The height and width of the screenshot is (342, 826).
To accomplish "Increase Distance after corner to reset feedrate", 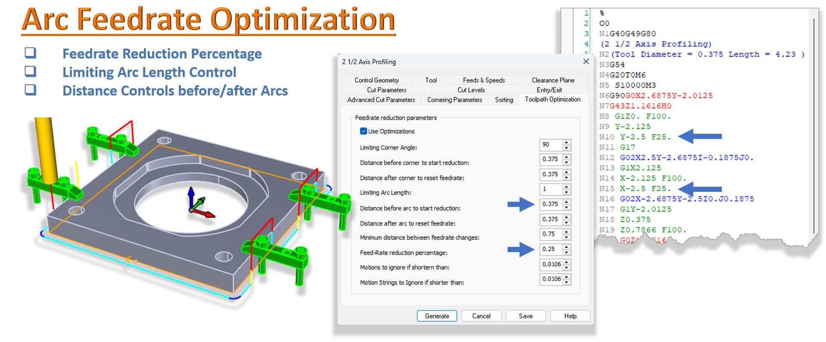I will tap(567, 172).
